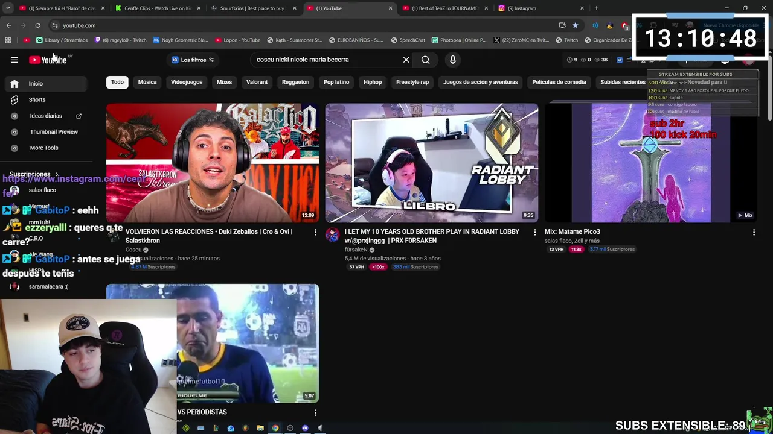
Task: Bookmark this page with the star
Action: (x=575, y=25)
